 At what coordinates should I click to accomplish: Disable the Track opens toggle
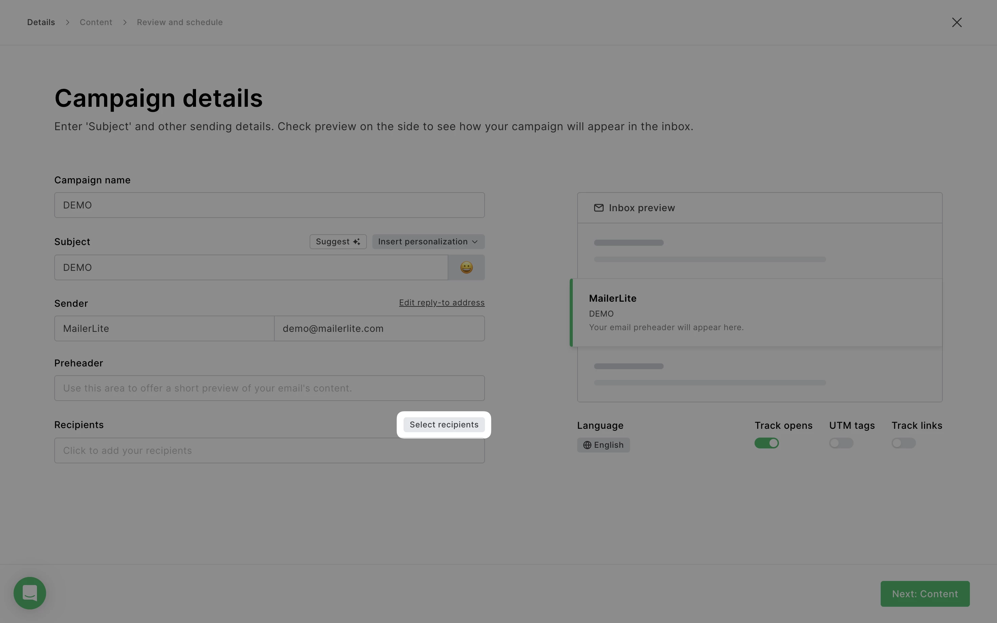click(x=766, y=443)
